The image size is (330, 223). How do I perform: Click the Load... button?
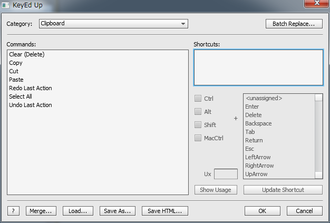point(78,211)
